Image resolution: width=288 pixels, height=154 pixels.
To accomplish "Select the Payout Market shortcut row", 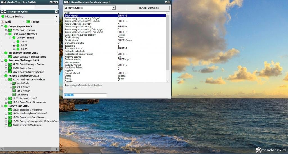I will coord(115,73).
